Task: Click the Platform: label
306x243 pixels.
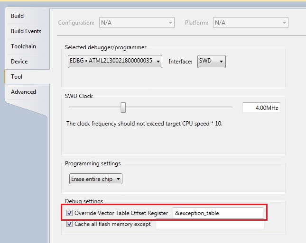Action: click(x=196, y=23)
